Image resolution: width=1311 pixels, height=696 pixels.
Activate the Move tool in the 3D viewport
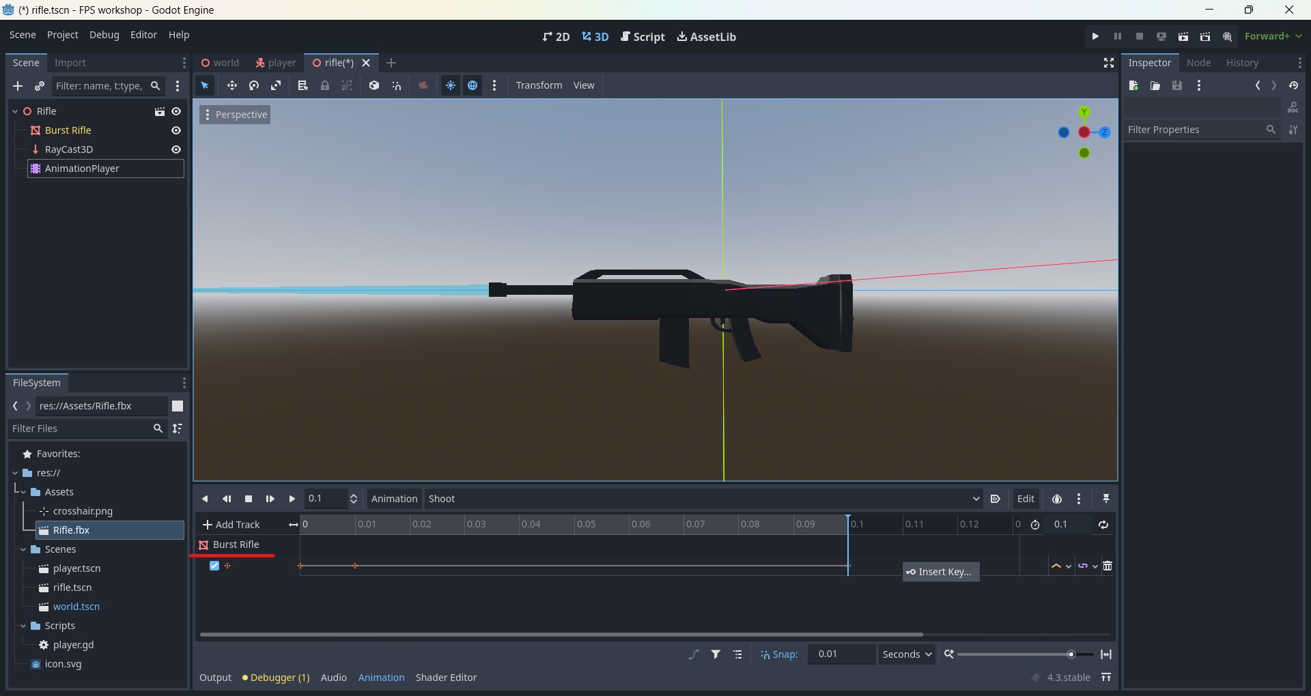pyautogui.click(x=231, y=85)
